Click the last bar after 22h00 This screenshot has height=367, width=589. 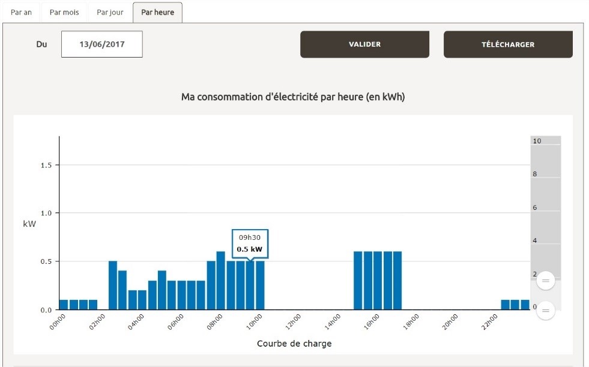(x=525, y=305)
